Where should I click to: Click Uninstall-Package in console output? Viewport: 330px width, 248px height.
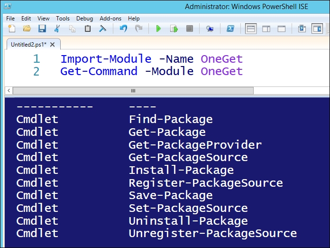[x=188, y=221]
